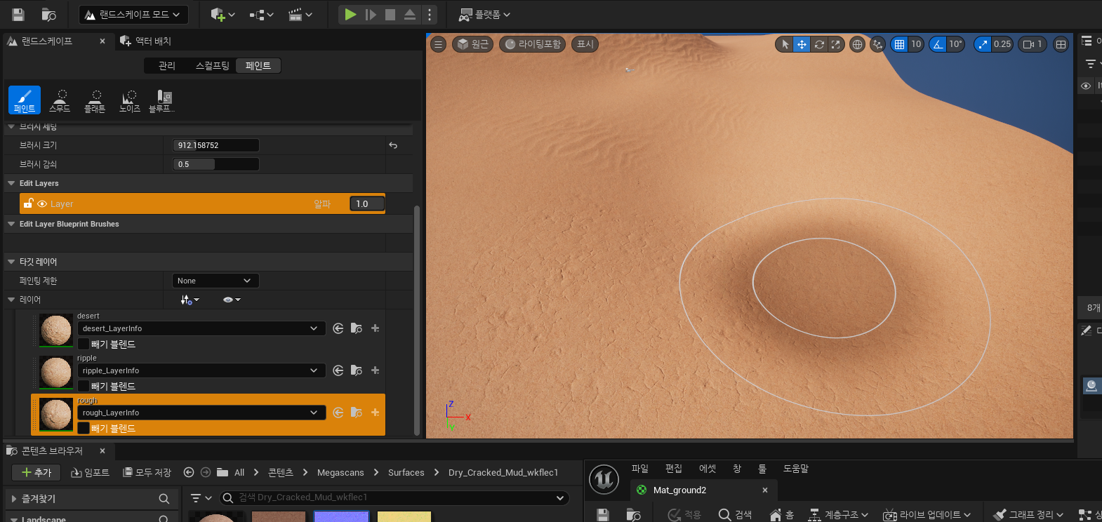Save the current level using the floppy disk icon
The height and width of the screenshot is (522, 1102).
coord(18,14)
